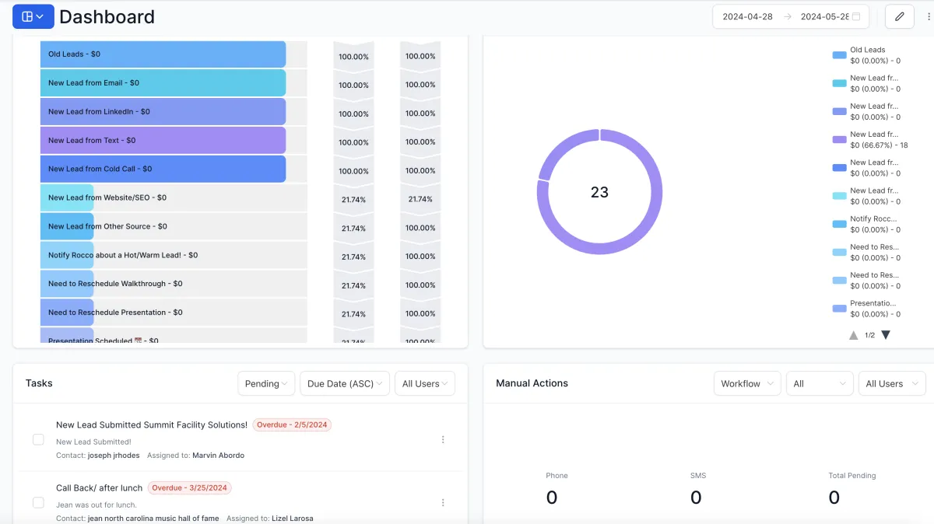Go to previous legend page arrow

click(x=854, y=335)
